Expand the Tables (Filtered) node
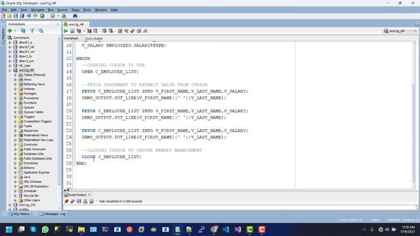The image size is (420, 236). pyautogui.click(x=15, y=75)
